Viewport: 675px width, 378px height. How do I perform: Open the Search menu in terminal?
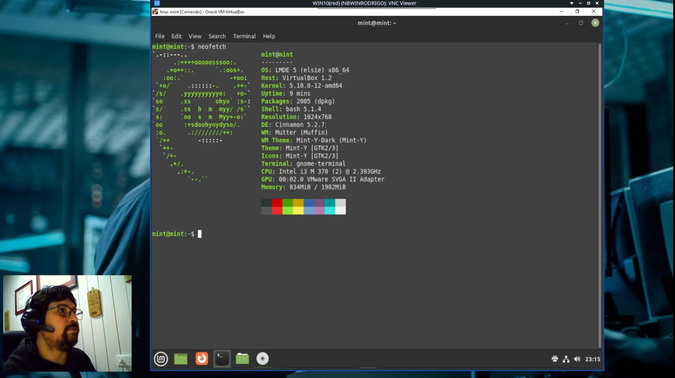(217, 36)
